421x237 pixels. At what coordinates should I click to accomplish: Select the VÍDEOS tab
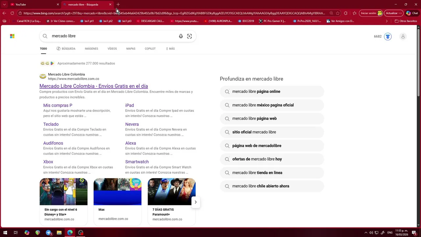click(112, 49)
